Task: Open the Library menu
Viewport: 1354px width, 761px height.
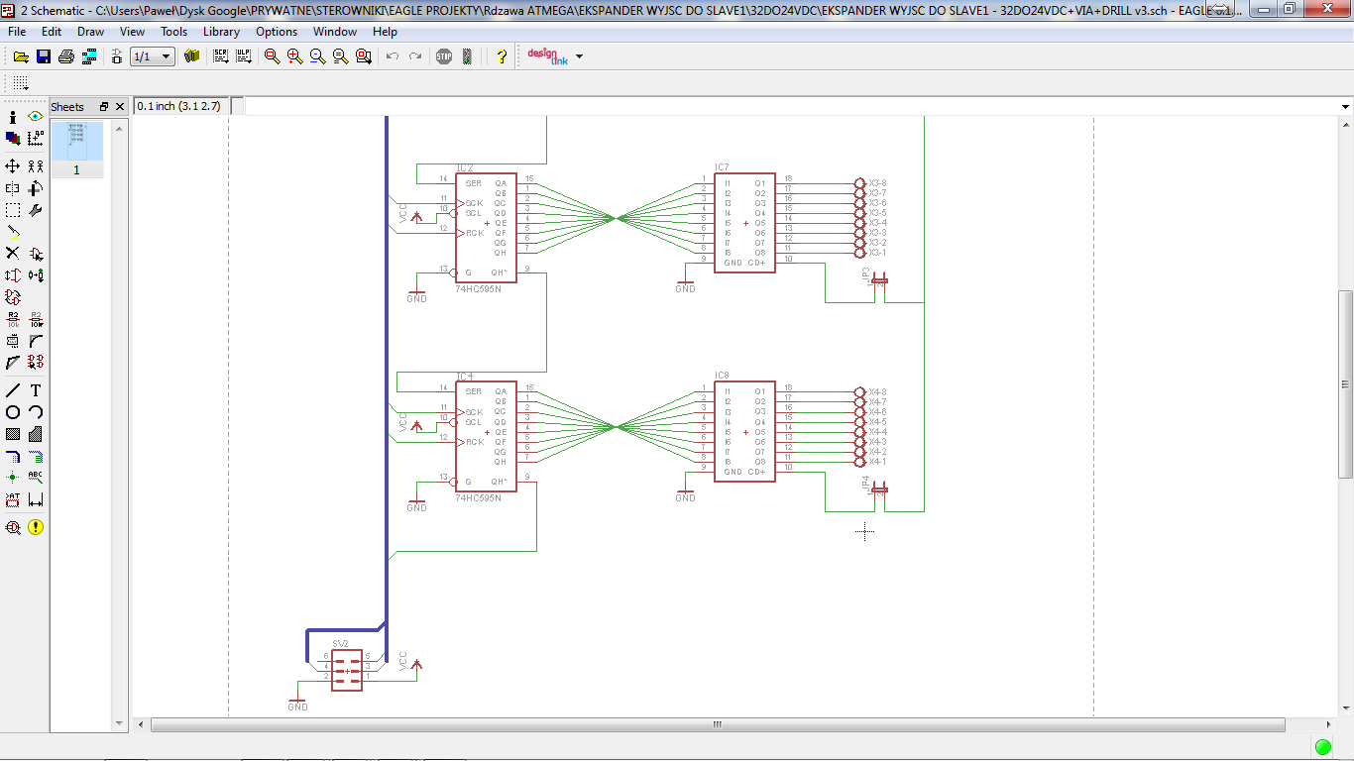Action: click(x=221, y=32)
